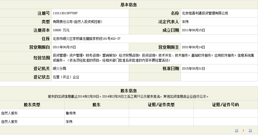
Task: Click the 核准日期 label
Action: pos(171,68)
